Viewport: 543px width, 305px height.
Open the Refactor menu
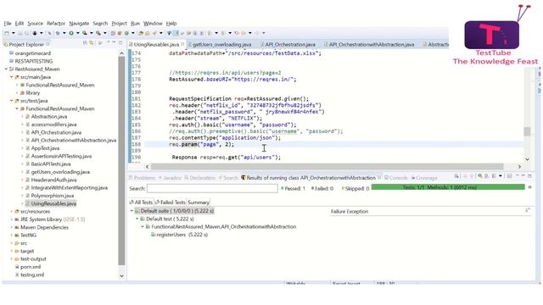56,24
